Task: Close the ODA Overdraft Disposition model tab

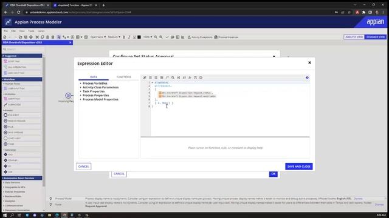Action: 71,42
